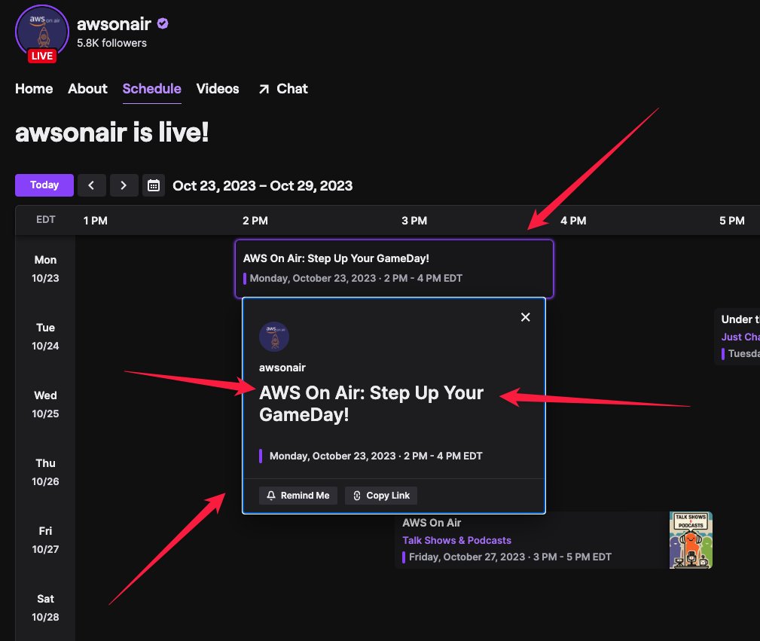Close the event details popup
Screen dimensions: 760x641
click(x=526, y=317)
